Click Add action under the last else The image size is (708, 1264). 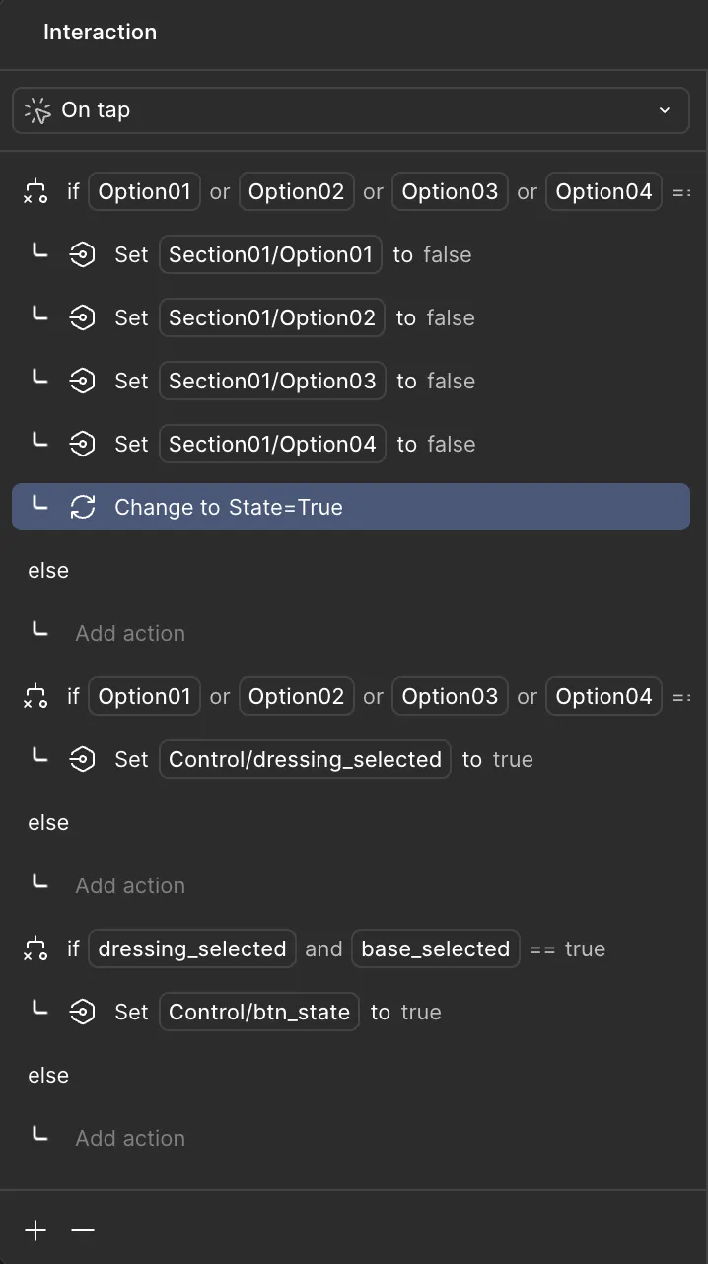(130, 1139)
